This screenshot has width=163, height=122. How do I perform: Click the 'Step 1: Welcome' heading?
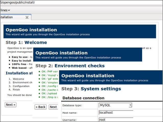[26, 42]
